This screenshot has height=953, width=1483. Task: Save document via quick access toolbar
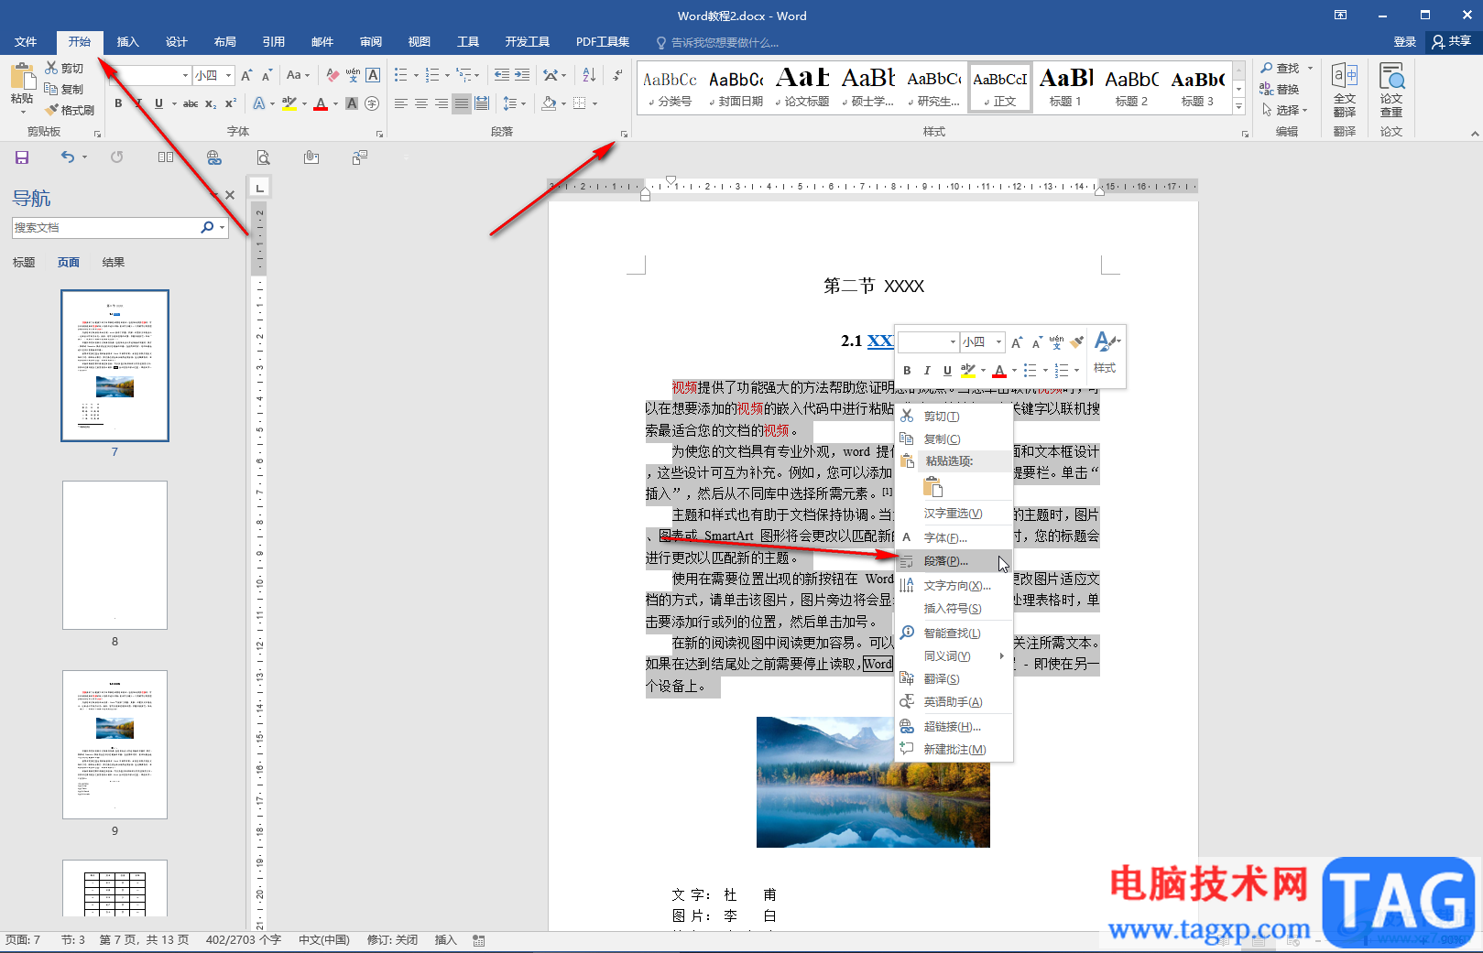tap(22, 157)
